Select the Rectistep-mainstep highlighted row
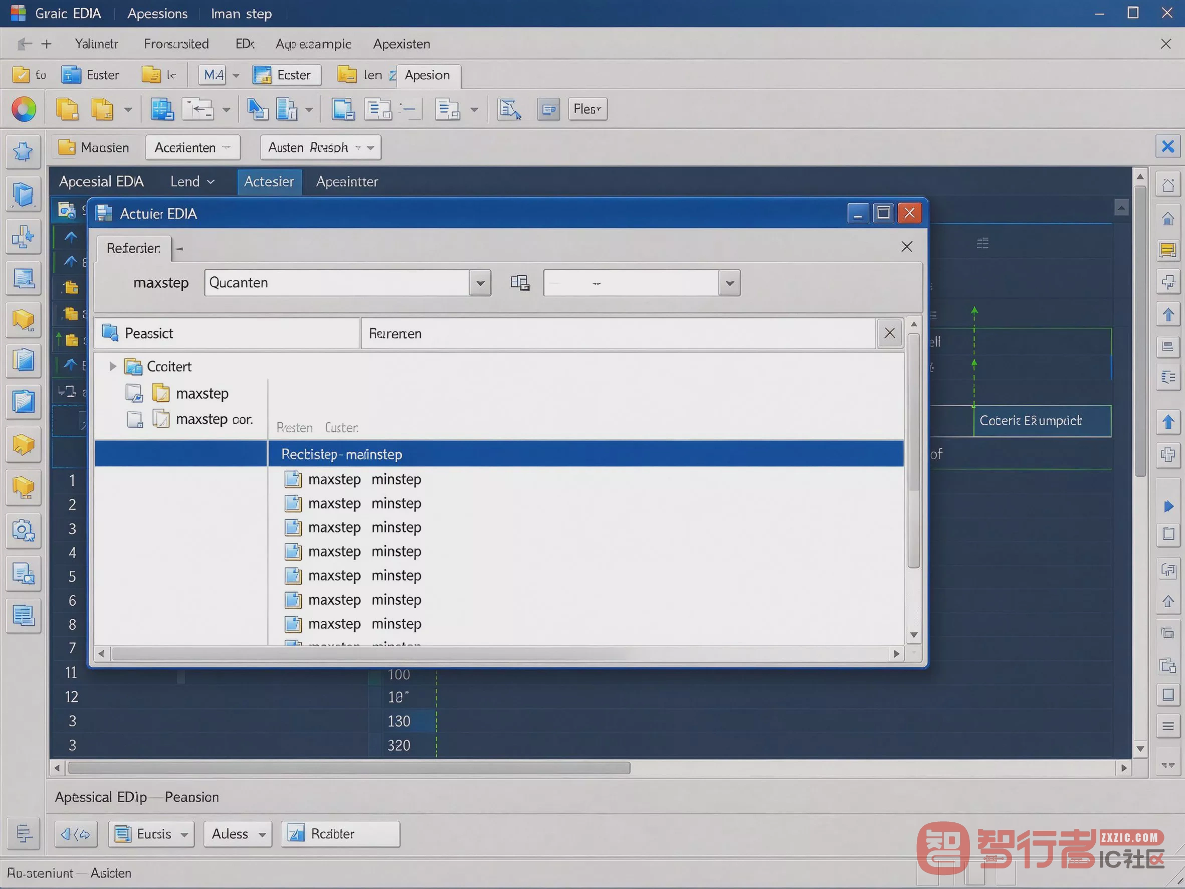This screenshot has width=1185, height=889. tap(499, 454)
